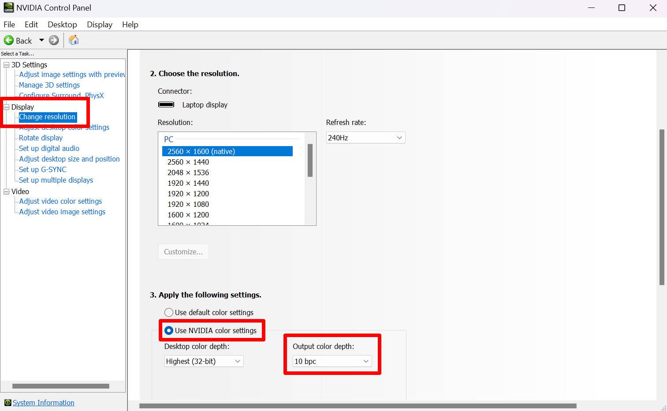The image size is (667, 411).
Task: Select the 1920 × 1080 resolution
Action: tap(188, 204)
